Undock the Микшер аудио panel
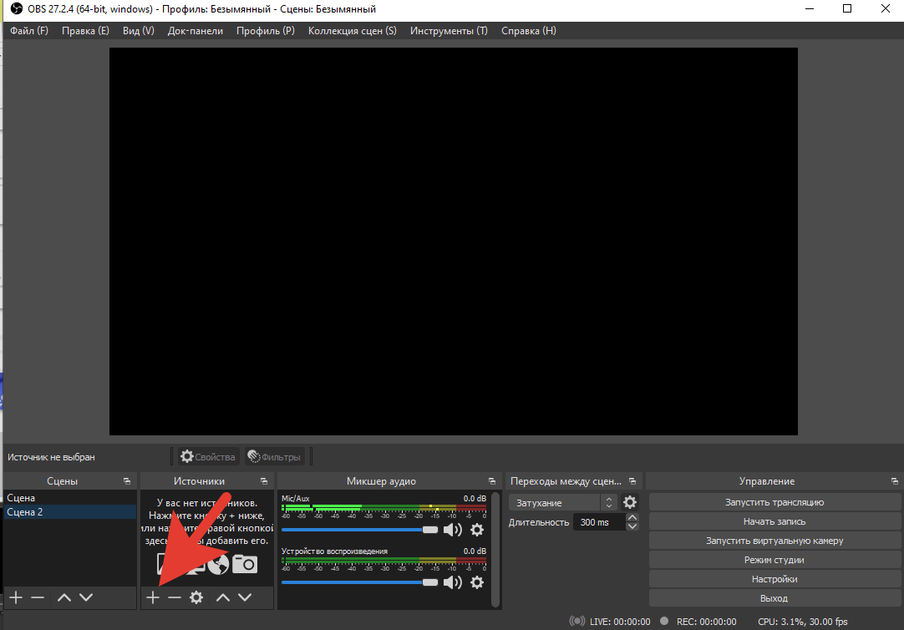Screen dimensions: 904x630 (492, 481)
